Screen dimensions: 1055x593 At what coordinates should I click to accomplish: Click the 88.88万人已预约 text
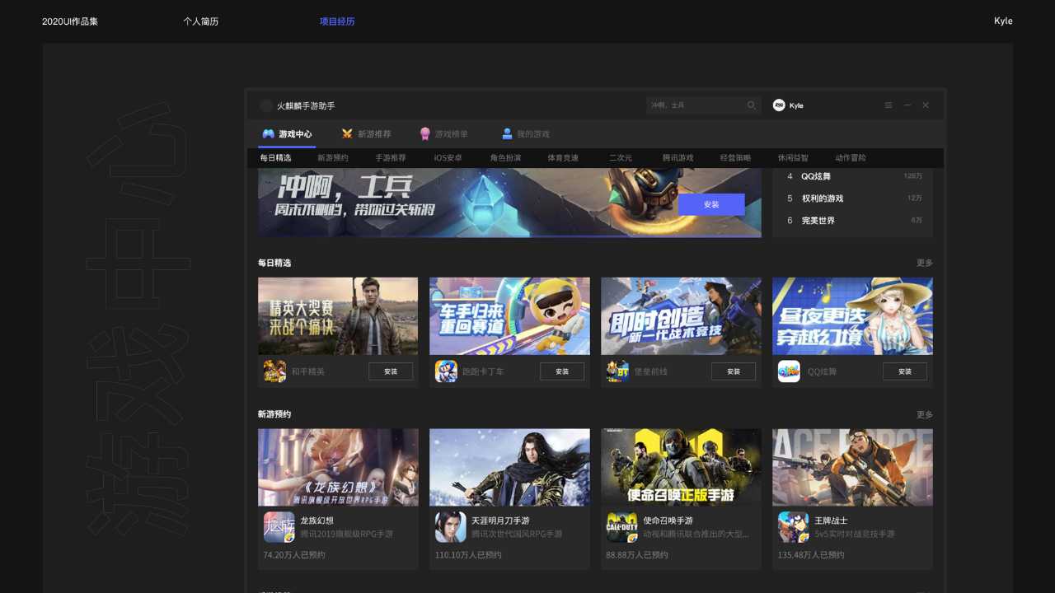pos(637,555)
